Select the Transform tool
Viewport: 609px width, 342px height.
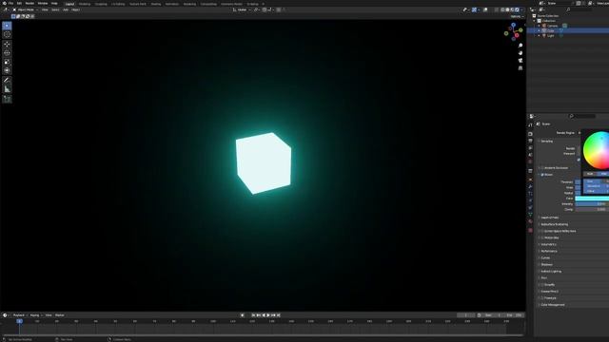tap(7, 70)
